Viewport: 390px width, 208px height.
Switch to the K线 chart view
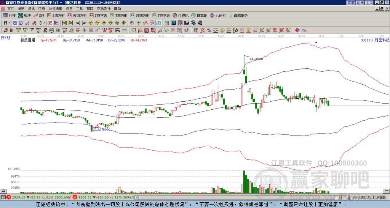[38, 15]
